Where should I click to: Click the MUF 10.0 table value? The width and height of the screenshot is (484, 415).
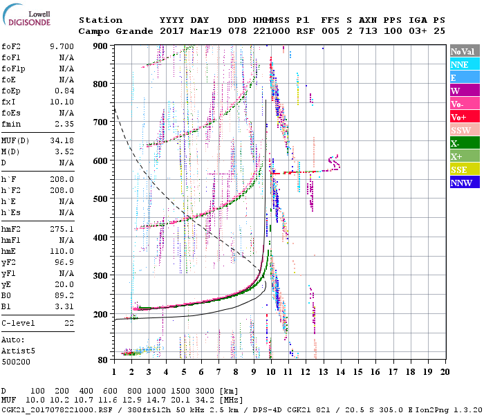(35, 400)
